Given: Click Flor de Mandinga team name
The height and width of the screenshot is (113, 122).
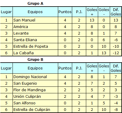Looking at the screenshot, I should pos(30,90).
